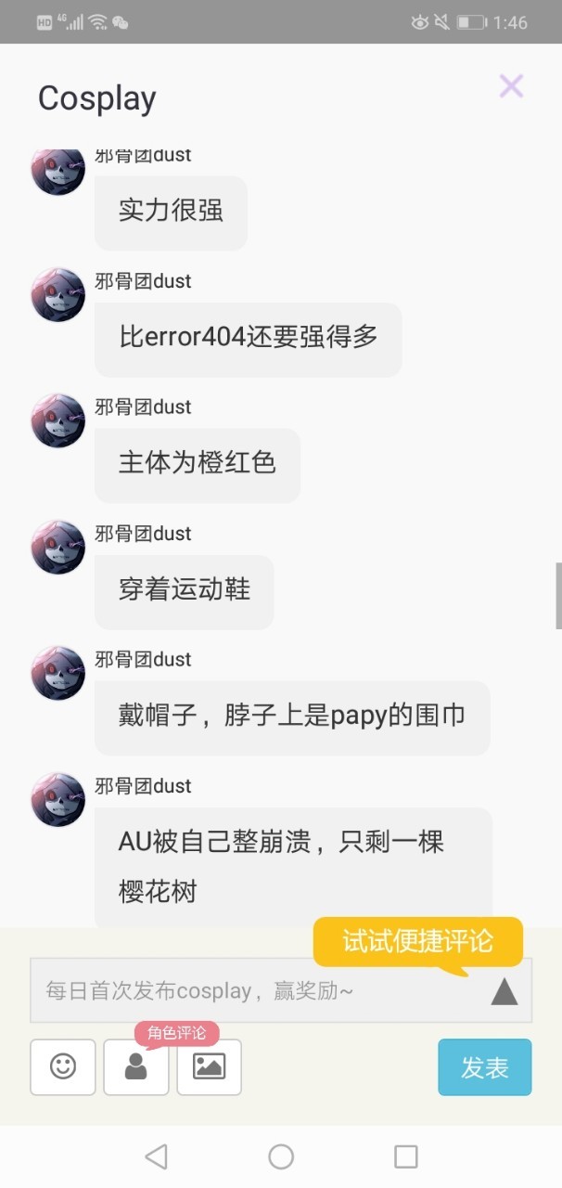562x1188 pixels.
Task: Open the emoji picker smiley icon
Action: [x=63, y=1067]
